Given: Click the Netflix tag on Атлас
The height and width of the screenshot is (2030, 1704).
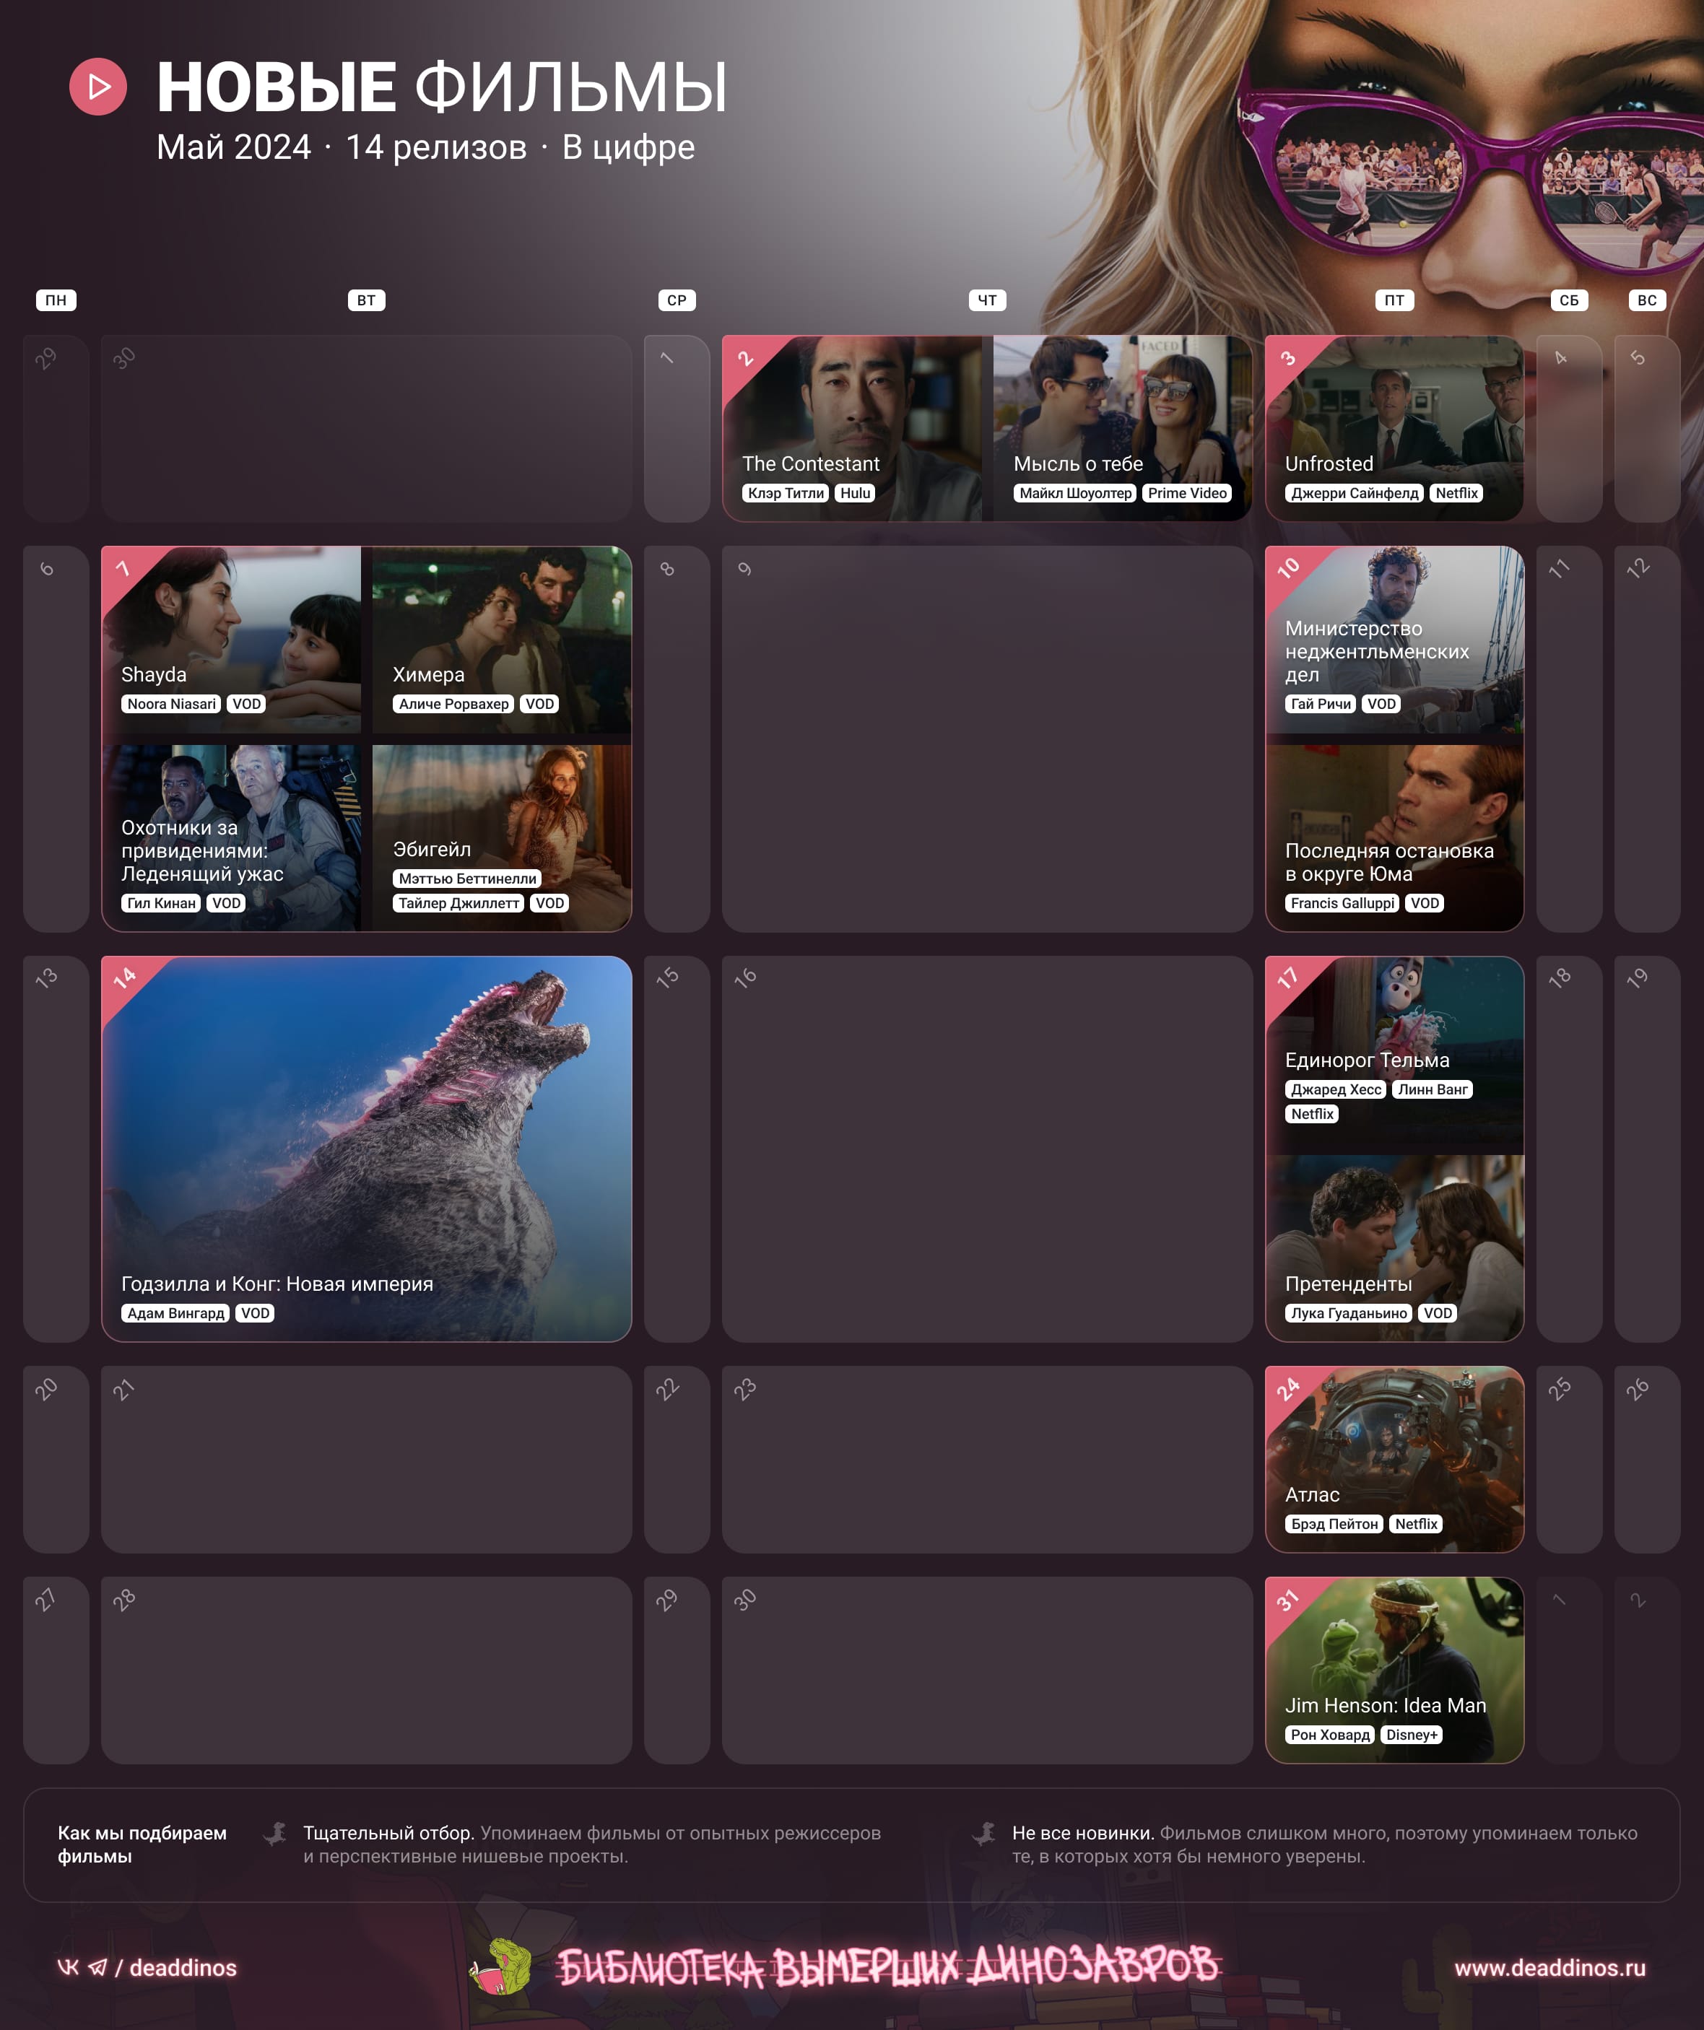Looking at the screenshot, I should point(1416,1523).
